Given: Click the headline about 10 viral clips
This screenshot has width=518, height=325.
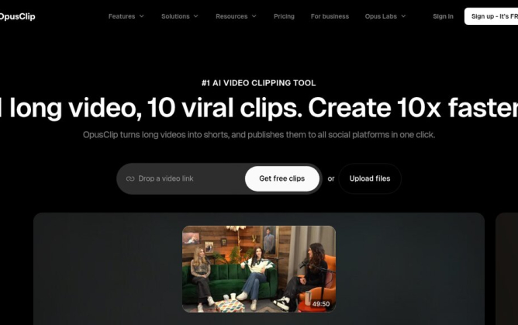Looking at the screenshot, I should pos(259,108).
